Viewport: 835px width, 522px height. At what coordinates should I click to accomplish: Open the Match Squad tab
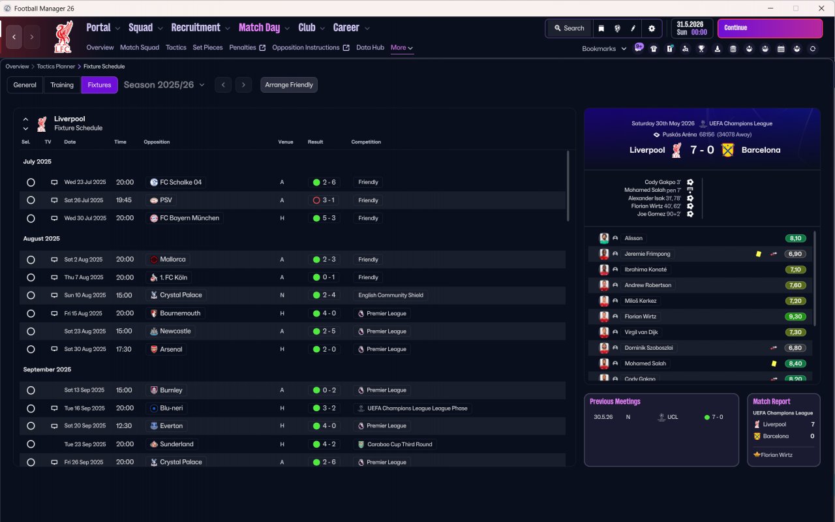[140, 48]
